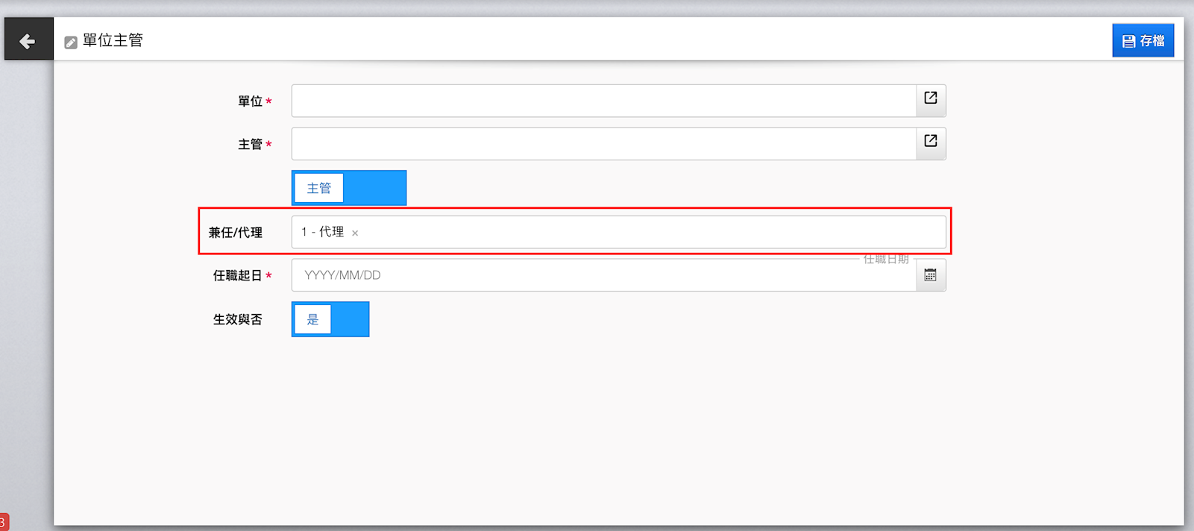1194x531 pixels.
Task: Click the 單位主管 page title
Action: tap(113, 40)
